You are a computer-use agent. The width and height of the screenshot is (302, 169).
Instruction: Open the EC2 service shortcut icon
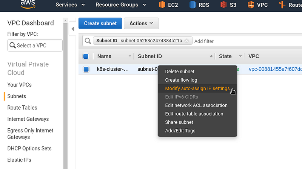point(162,5)
